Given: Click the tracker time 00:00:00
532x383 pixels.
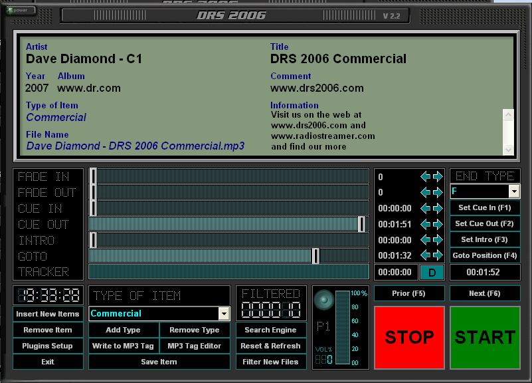Looking at the screenshot, I should pos(395,273).
